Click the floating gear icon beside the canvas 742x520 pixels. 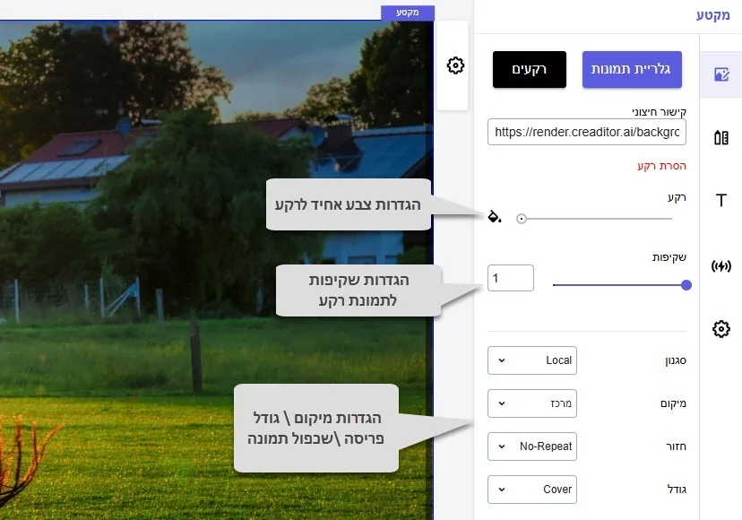pyautogui.click(x=455, y=65)
